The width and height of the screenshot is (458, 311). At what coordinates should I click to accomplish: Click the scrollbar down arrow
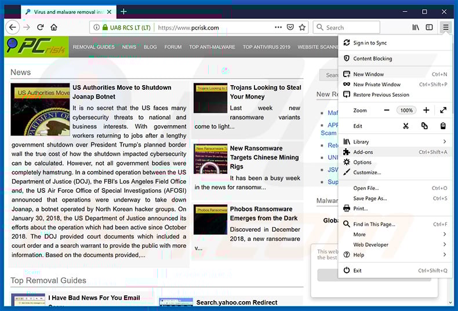click(x=450, y=302)
